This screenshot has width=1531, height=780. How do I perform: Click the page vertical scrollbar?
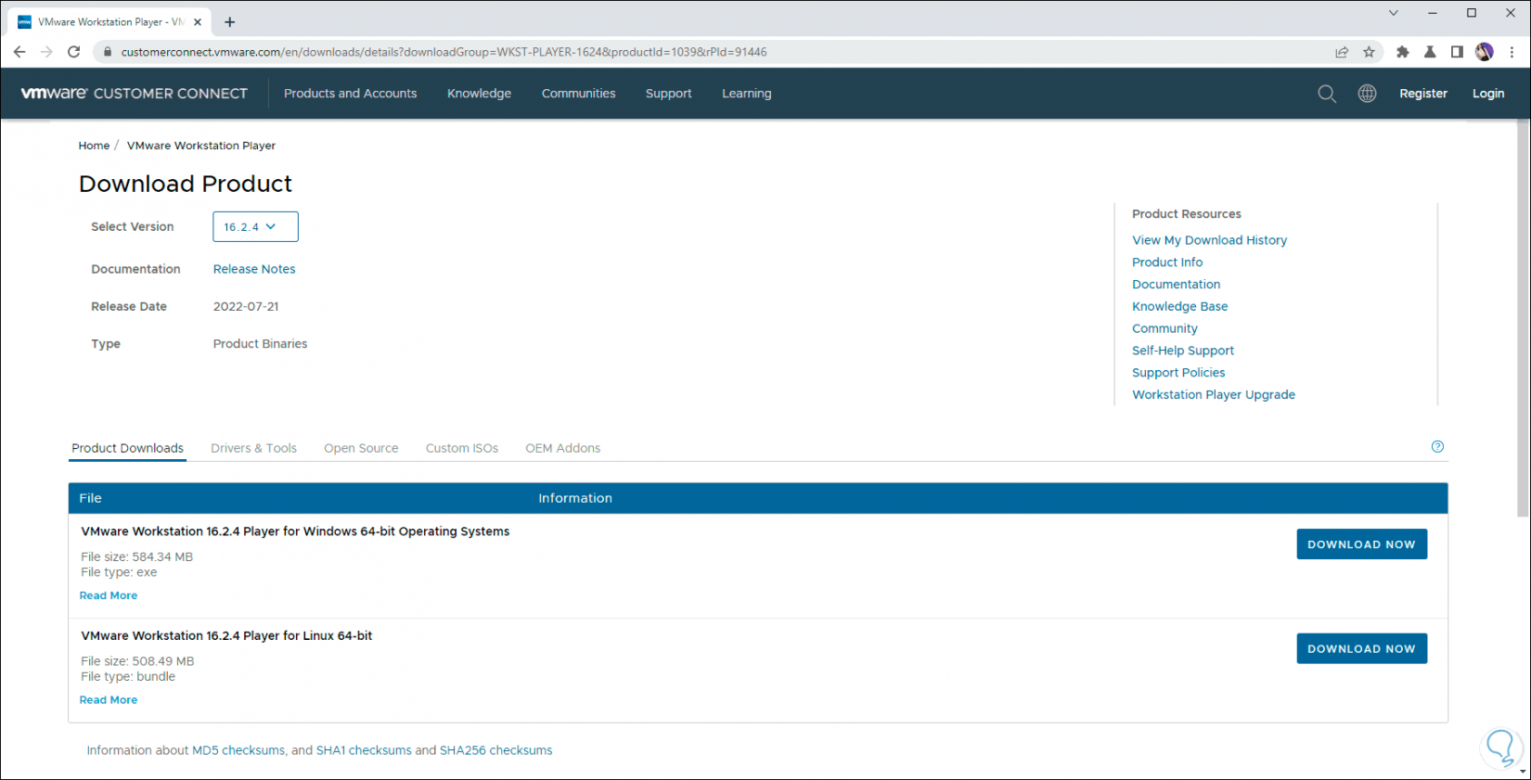[x=1523, y=320]
